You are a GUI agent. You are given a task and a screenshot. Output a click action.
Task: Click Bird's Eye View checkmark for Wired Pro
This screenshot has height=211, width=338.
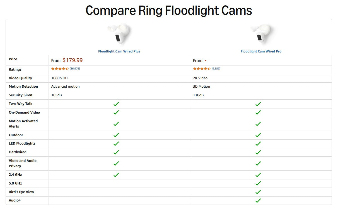point(258,192)
